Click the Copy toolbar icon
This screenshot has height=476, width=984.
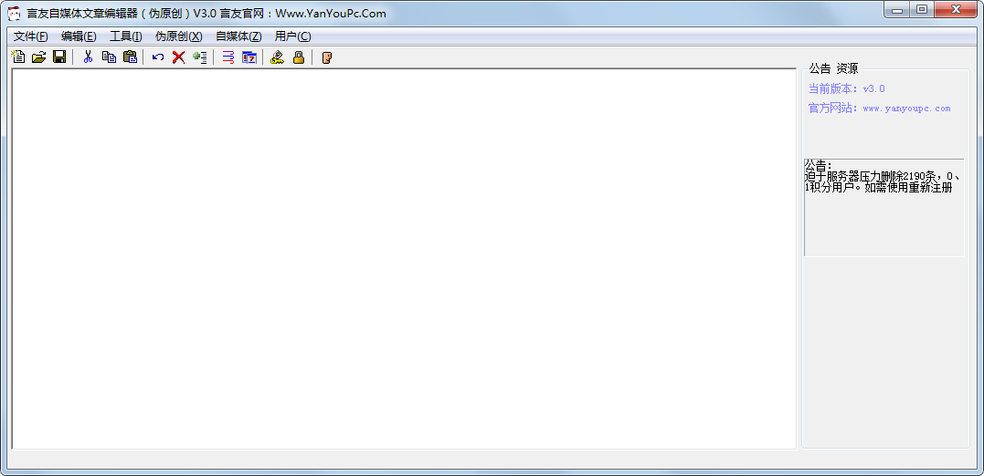pyautogui.click(x=110, y=57)
